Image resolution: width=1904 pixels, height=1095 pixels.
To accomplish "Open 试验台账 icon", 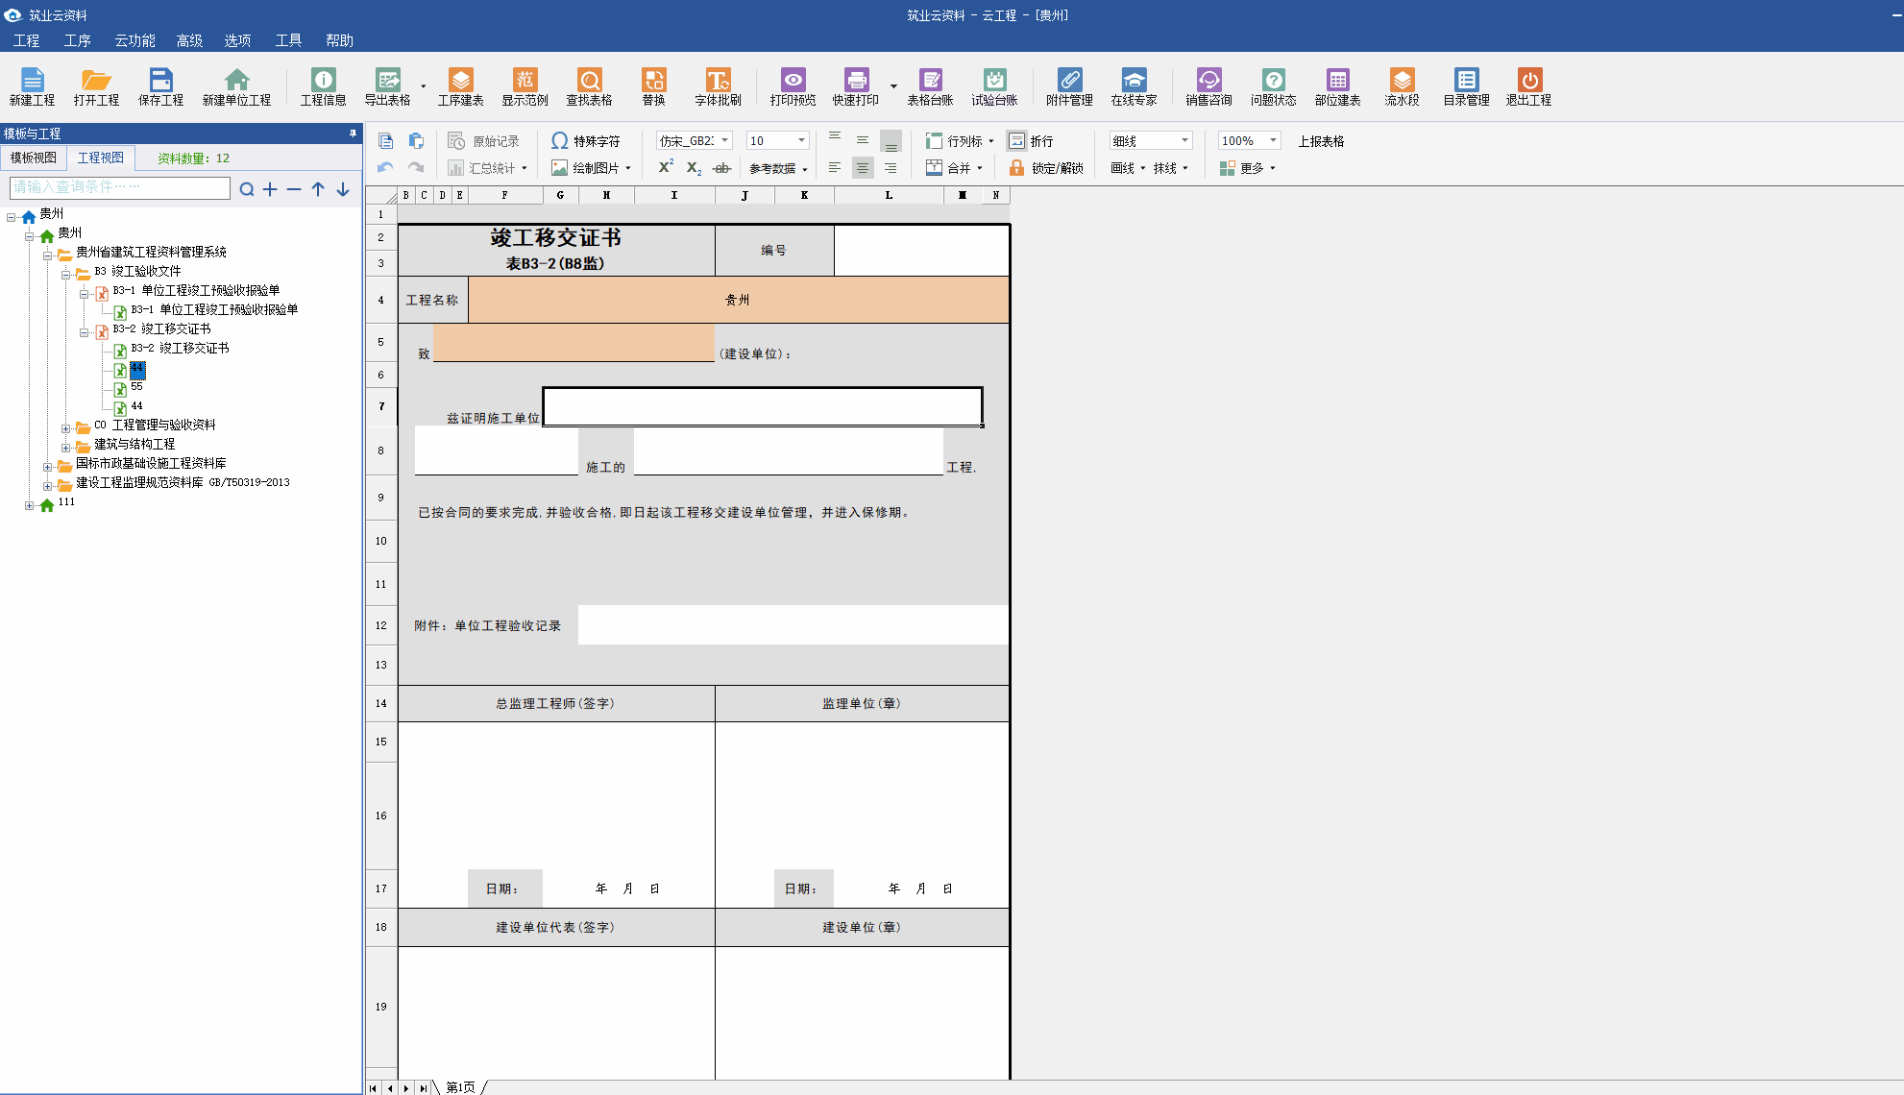I will [994, 86].
